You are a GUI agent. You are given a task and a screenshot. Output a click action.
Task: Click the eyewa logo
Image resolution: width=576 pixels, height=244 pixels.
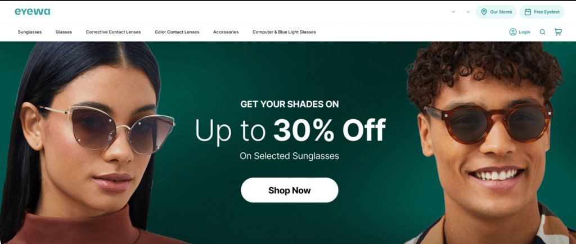[32, 12]
